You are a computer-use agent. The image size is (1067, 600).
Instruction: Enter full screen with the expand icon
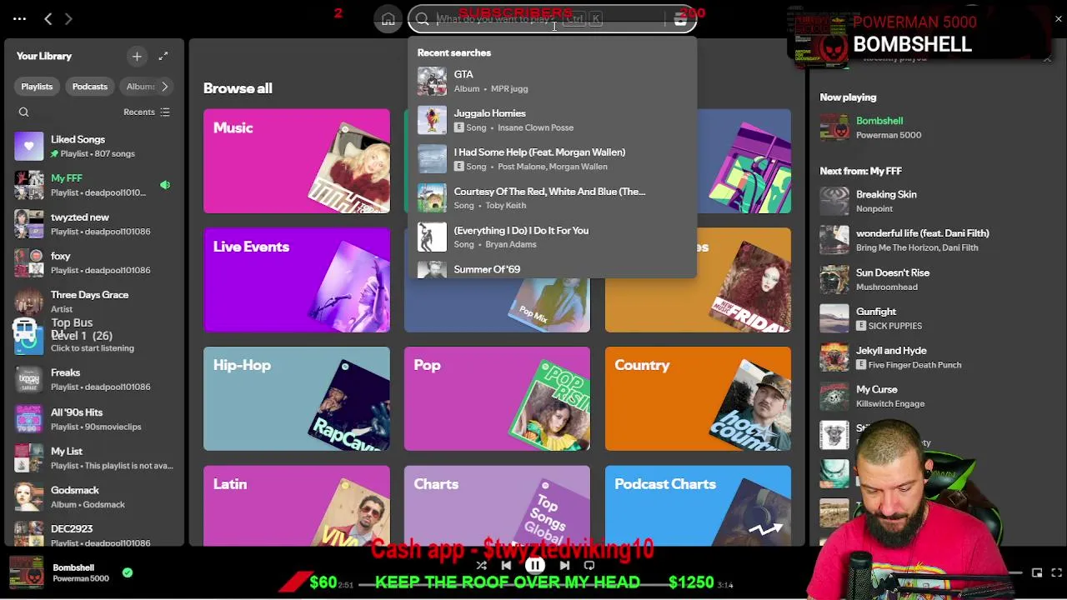tap(1056, 572)
